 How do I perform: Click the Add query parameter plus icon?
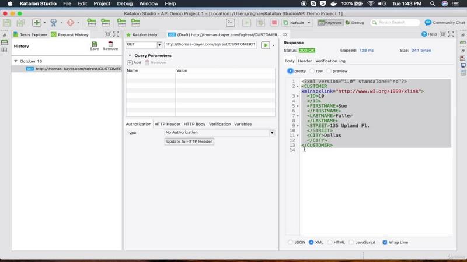coord(130,63)
